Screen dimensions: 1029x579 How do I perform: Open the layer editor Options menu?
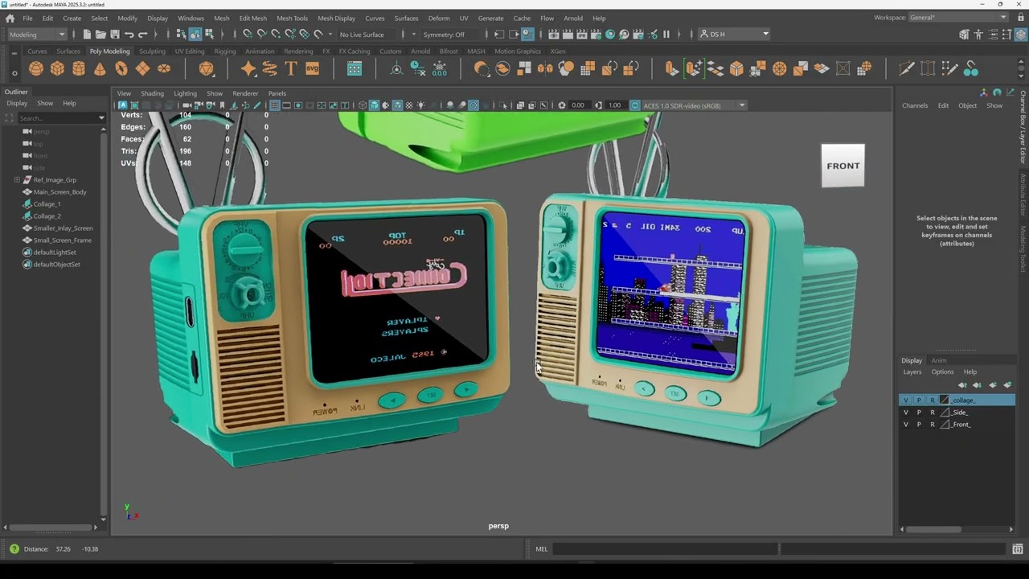coord(942,372)
